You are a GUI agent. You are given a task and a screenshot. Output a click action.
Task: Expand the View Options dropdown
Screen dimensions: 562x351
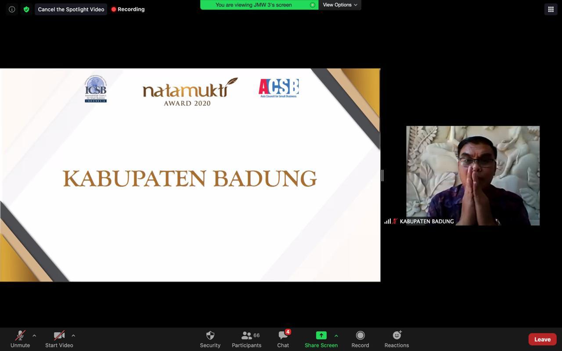(x=340, y=5)
